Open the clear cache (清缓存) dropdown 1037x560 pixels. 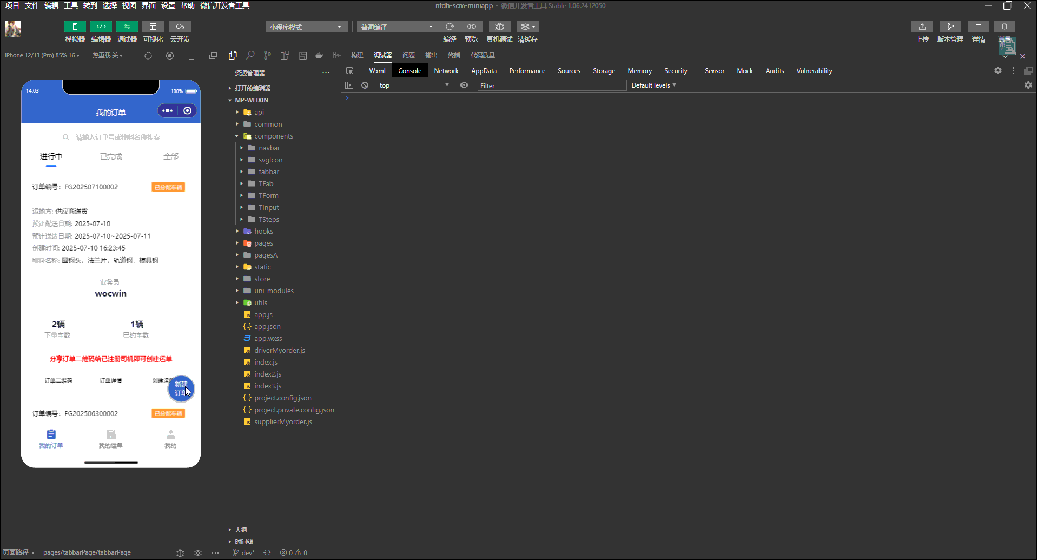click(x=527, y=27)
